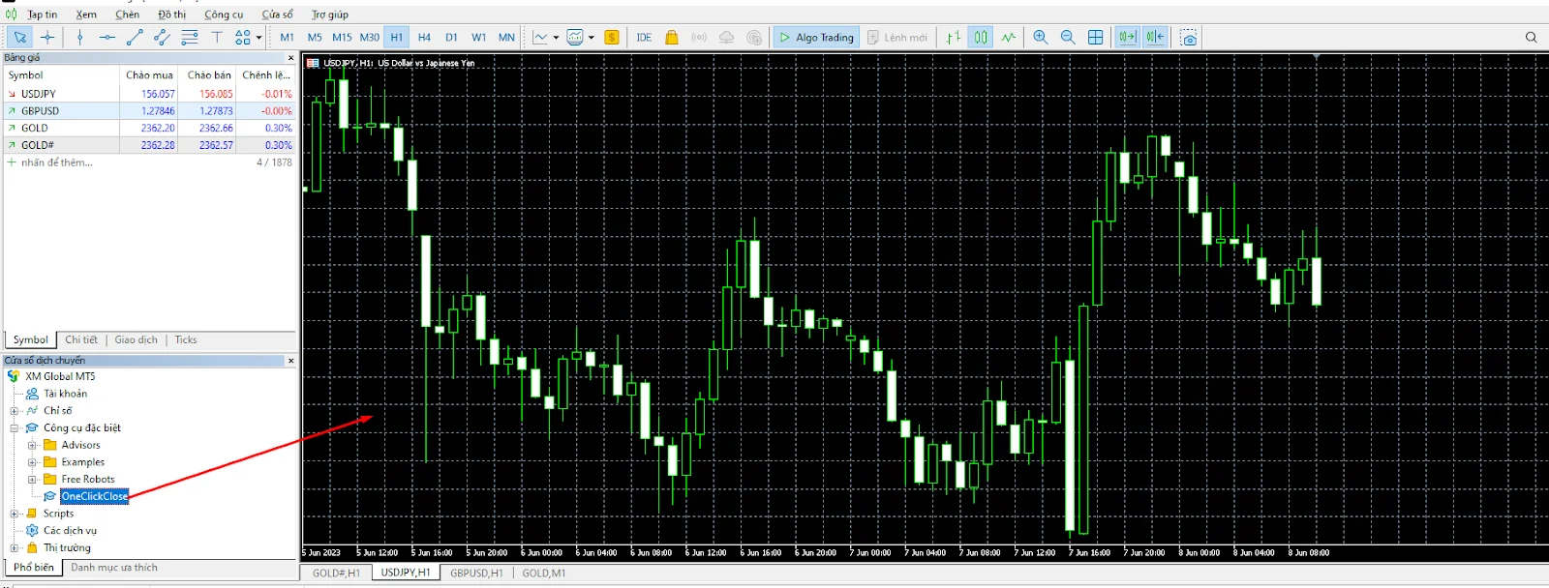Expand the Chỉ số tree node
This screenshot has height=588, width=1549.
15,411
